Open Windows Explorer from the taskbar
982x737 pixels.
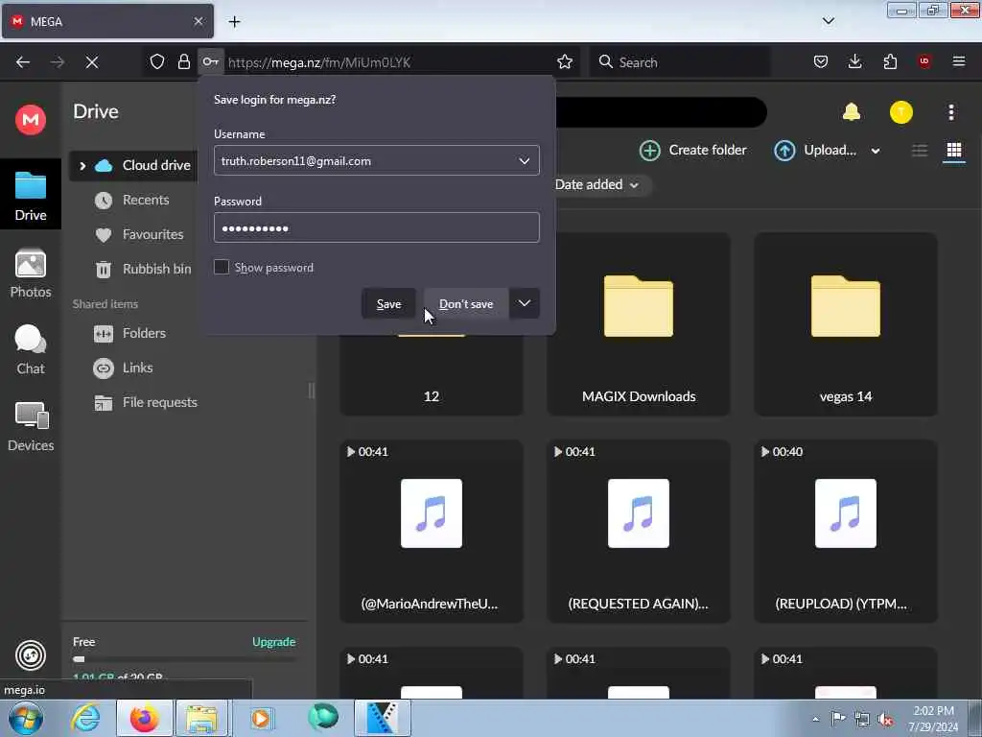pos(201,718)
